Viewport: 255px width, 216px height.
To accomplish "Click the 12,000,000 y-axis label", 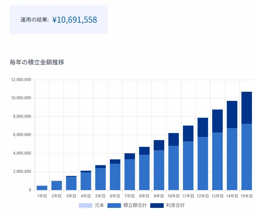I will pyautogui.click(x=21, y=80).
